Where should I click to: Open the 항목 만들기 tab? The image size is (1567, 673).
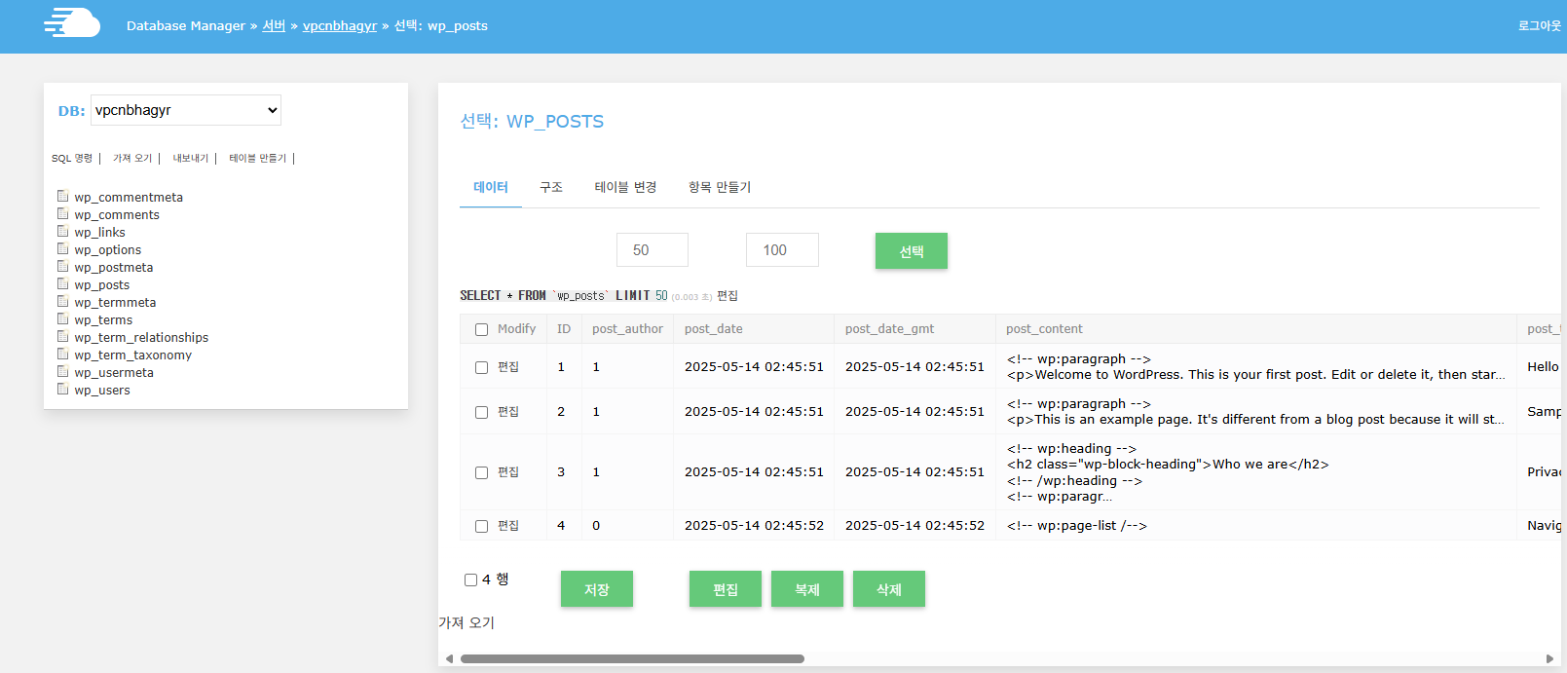(720, 187)
